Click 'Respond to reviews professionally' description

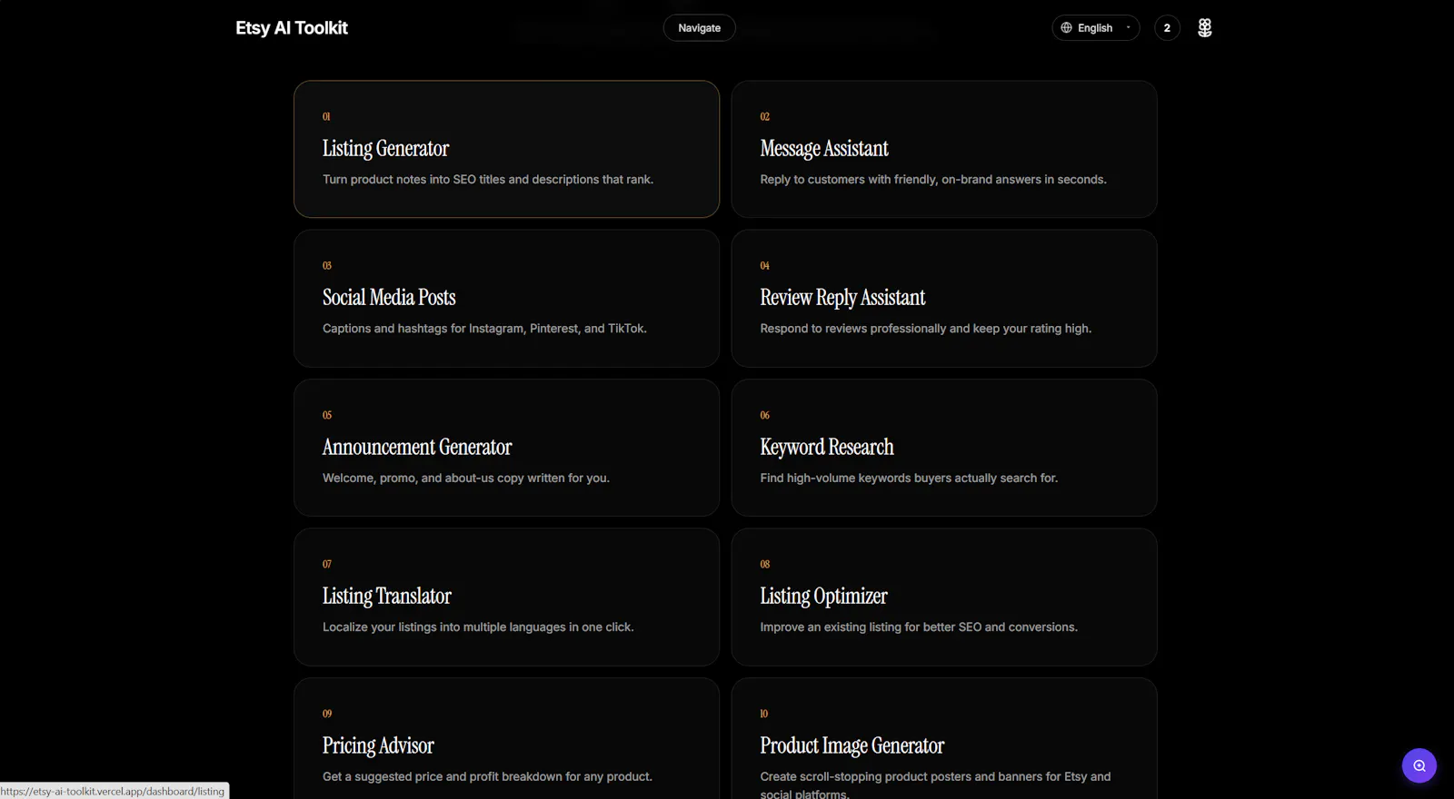click(926, 329)
